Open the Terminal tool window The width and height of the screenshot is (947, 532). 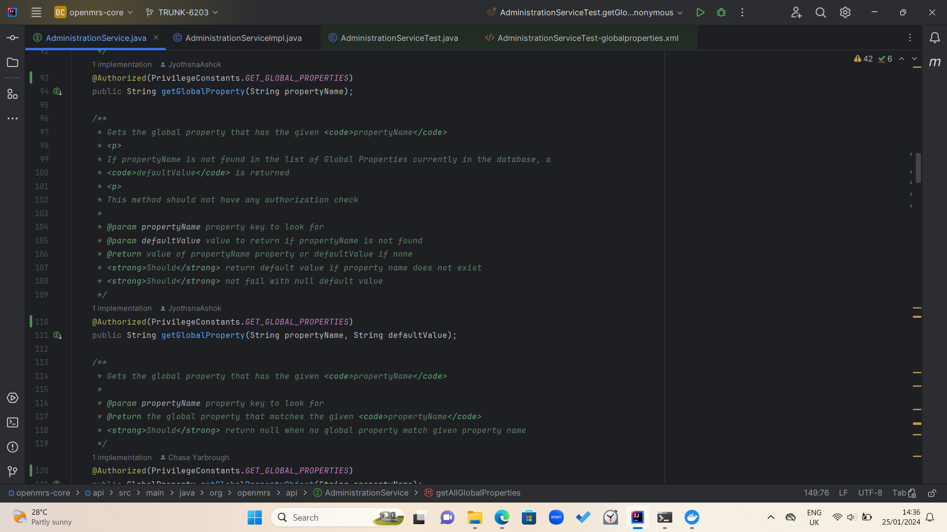(x=12, y=423)
